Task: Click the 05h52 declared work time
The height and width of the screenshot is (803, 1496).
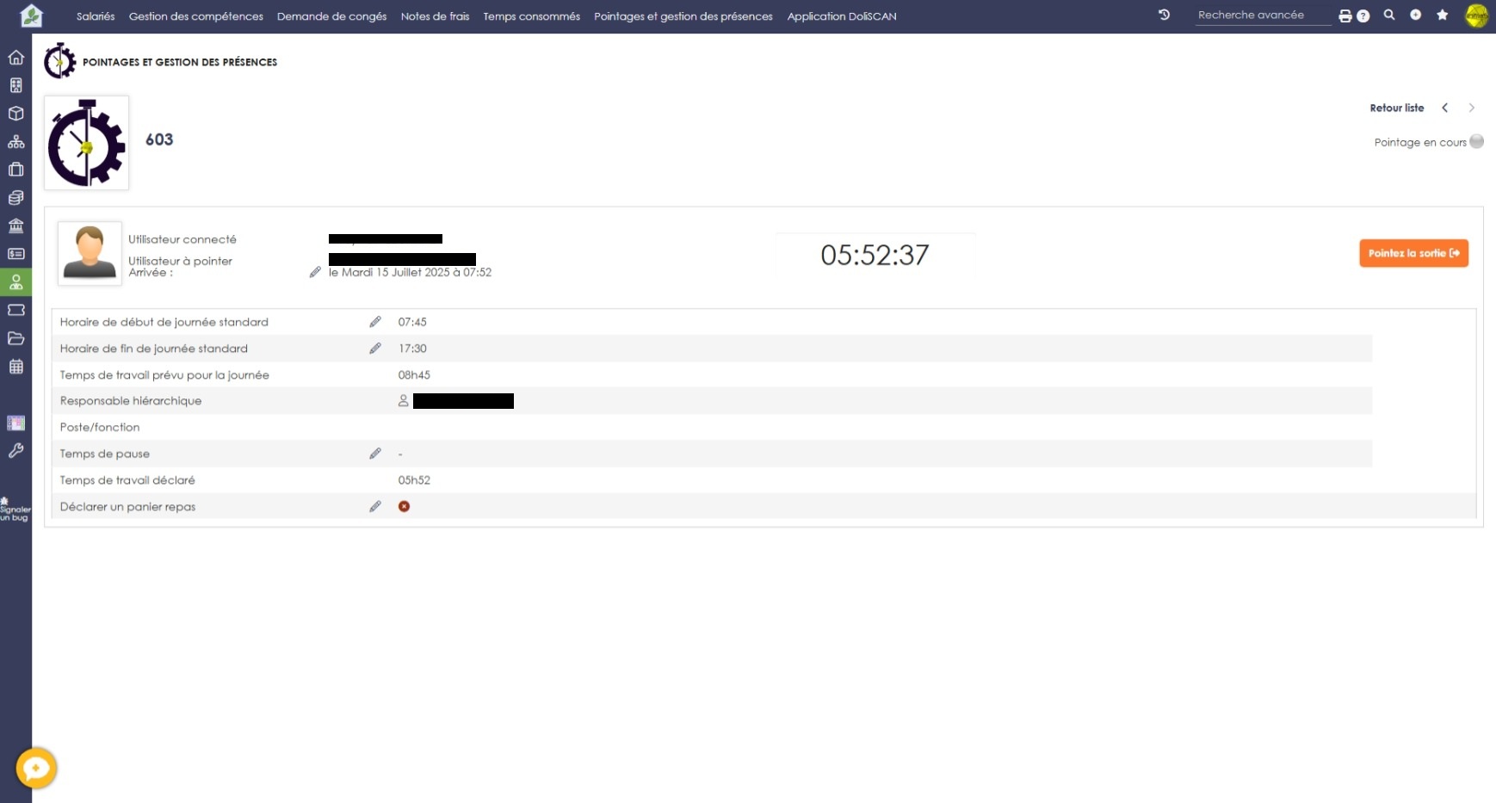Action: (x=414, y=480)
